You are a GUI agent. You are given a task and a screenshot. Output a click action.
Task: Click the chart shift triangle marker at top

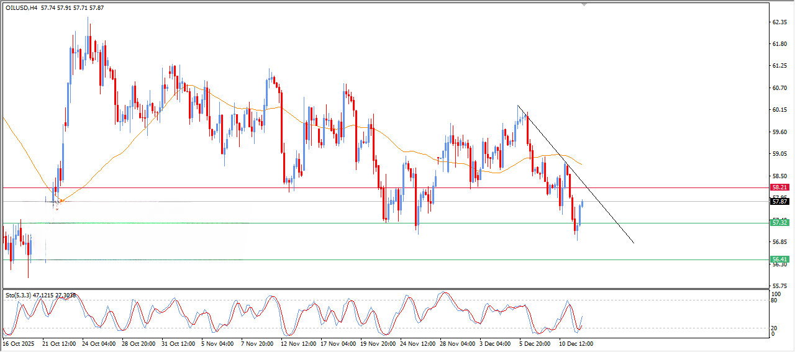tap(583, 4)
